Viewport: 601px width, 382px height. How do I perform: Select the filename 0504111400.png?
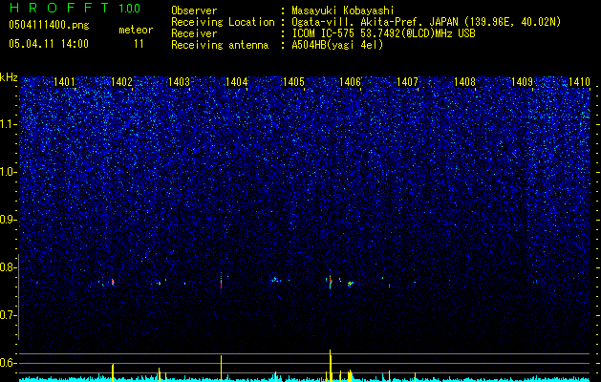49,25
